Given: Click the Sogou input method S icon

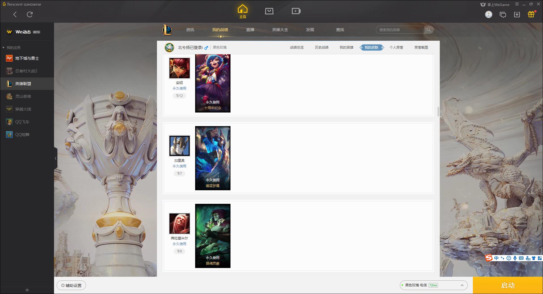Looking at the screenshot, I should [x=489, y=258].
